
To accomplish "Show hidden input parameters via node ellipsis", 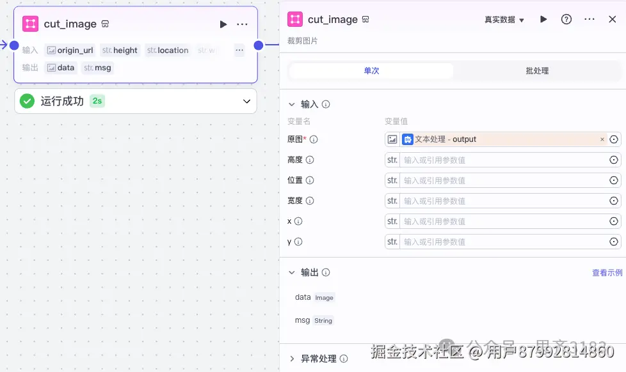I will click(239, 50).
